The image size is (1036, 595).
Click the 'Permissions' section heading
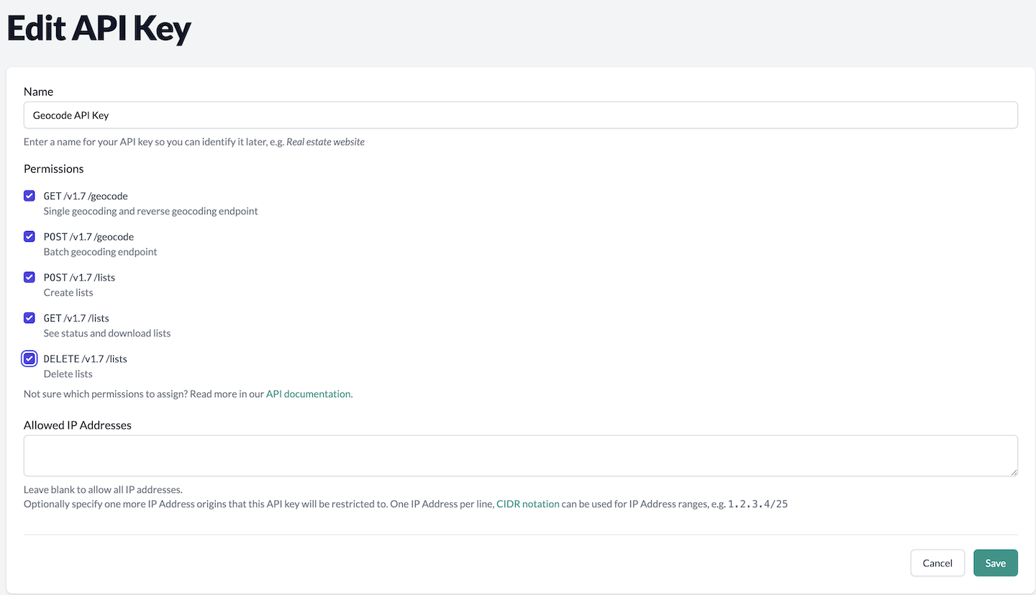point(54,169)
